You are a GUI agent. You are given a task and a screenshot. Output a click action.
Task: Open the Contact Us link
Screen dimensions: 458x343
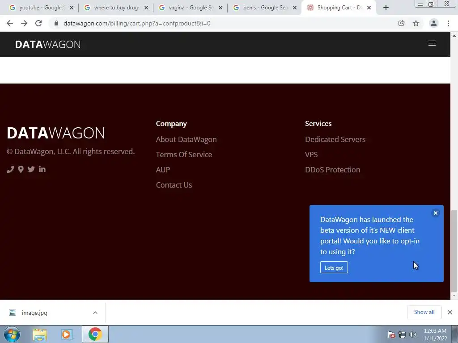174,185
